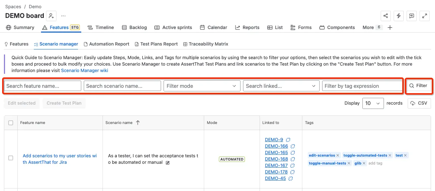Image resolution: width=435 pixels, height=191 pixels.
Task: Open the Reports tab
Action: (247, 28)
